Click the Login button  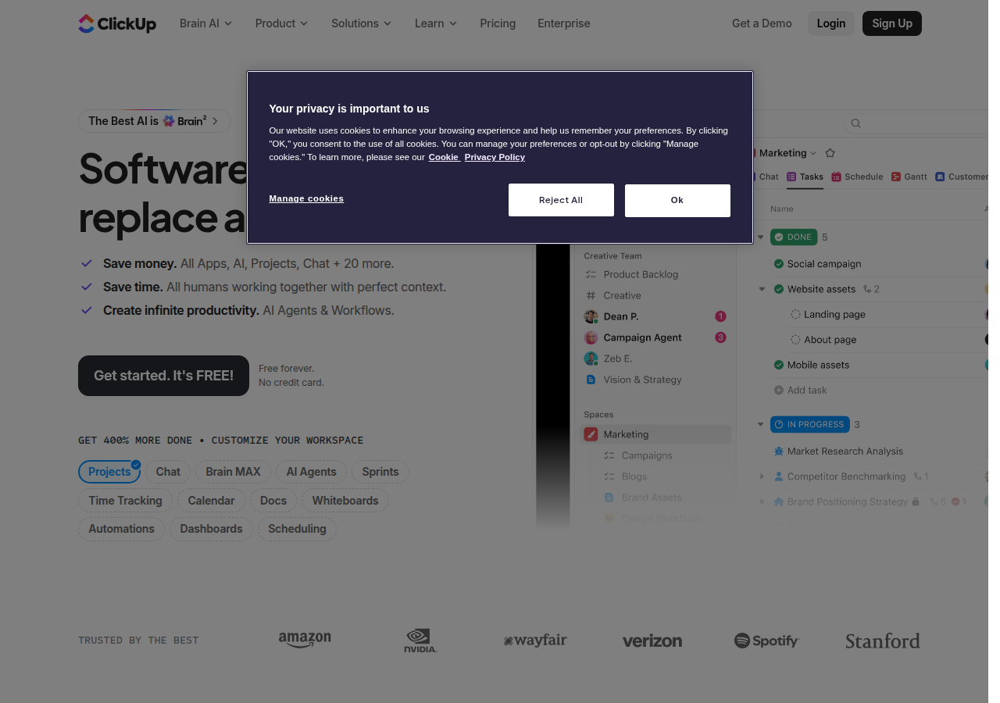(x=830, y=23)
